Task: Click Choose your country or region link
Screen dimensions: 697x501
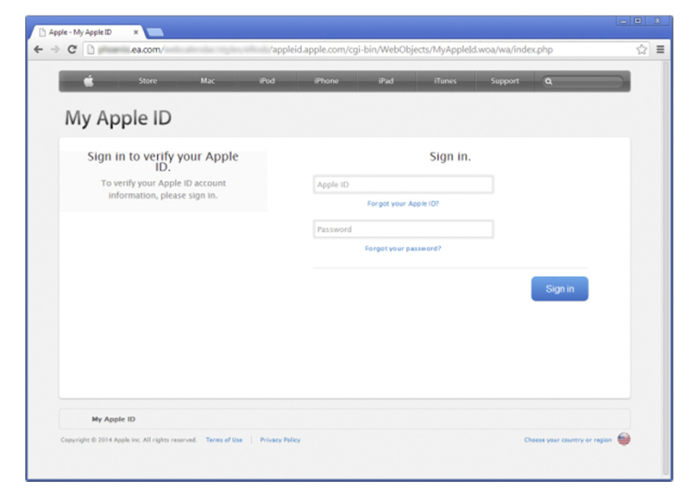Action: click(x=568, y=440)
